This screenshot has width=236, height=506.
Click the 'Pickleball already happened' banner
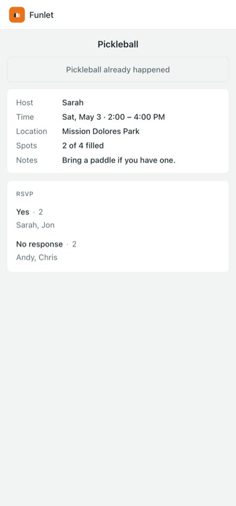118,70
